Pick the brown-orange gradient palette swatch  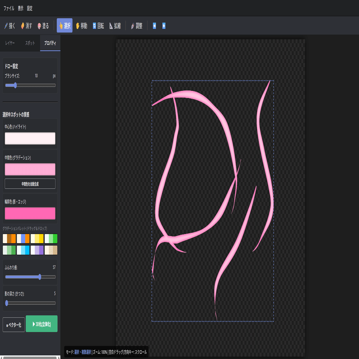point(9,238)
